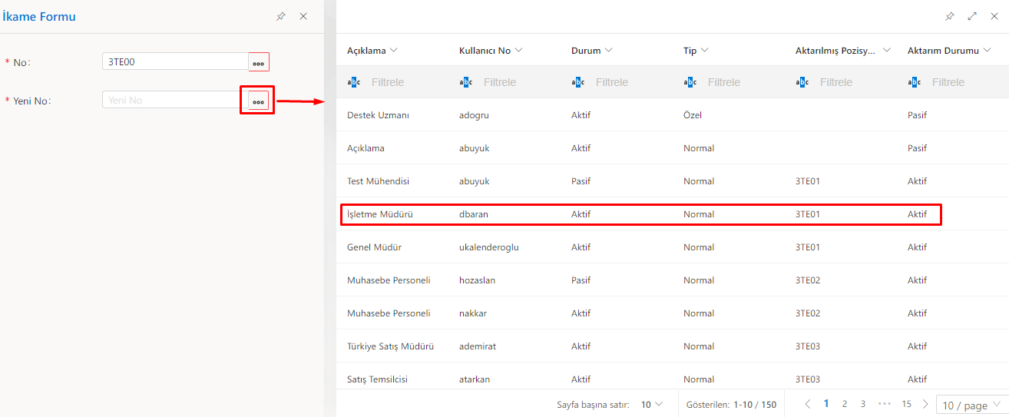
Task: Expand the 10 / page size selector
Action: pyautogui.click(x=971, y=405)
